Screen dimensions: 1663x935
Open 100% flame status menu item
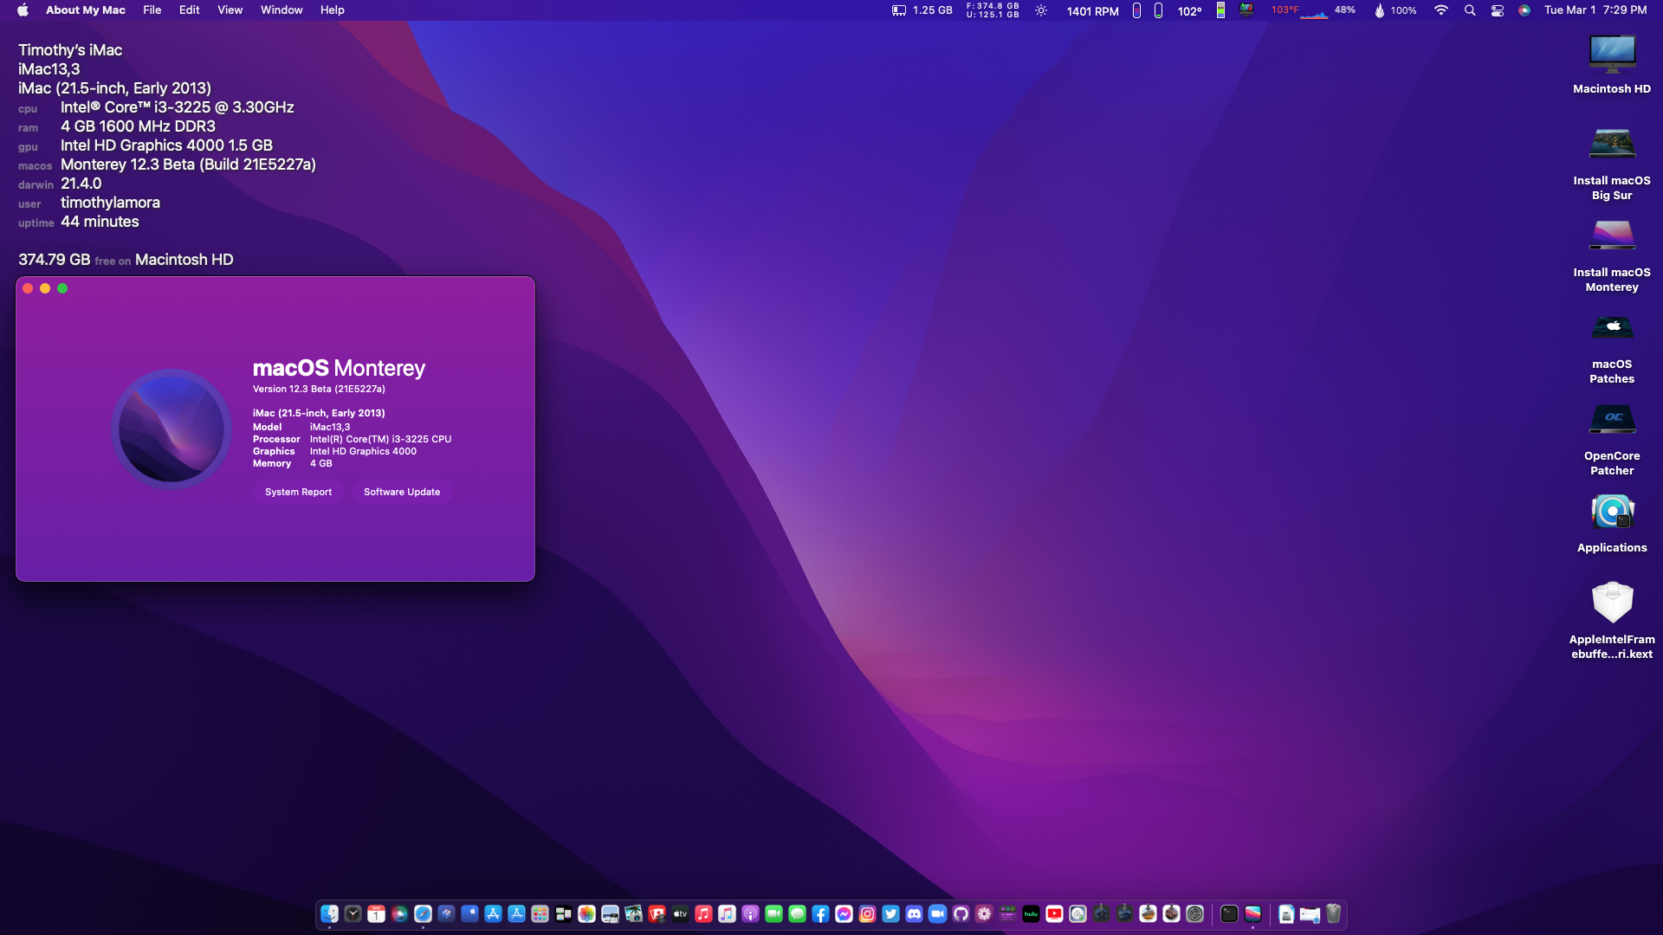(x=1395, y=10)
